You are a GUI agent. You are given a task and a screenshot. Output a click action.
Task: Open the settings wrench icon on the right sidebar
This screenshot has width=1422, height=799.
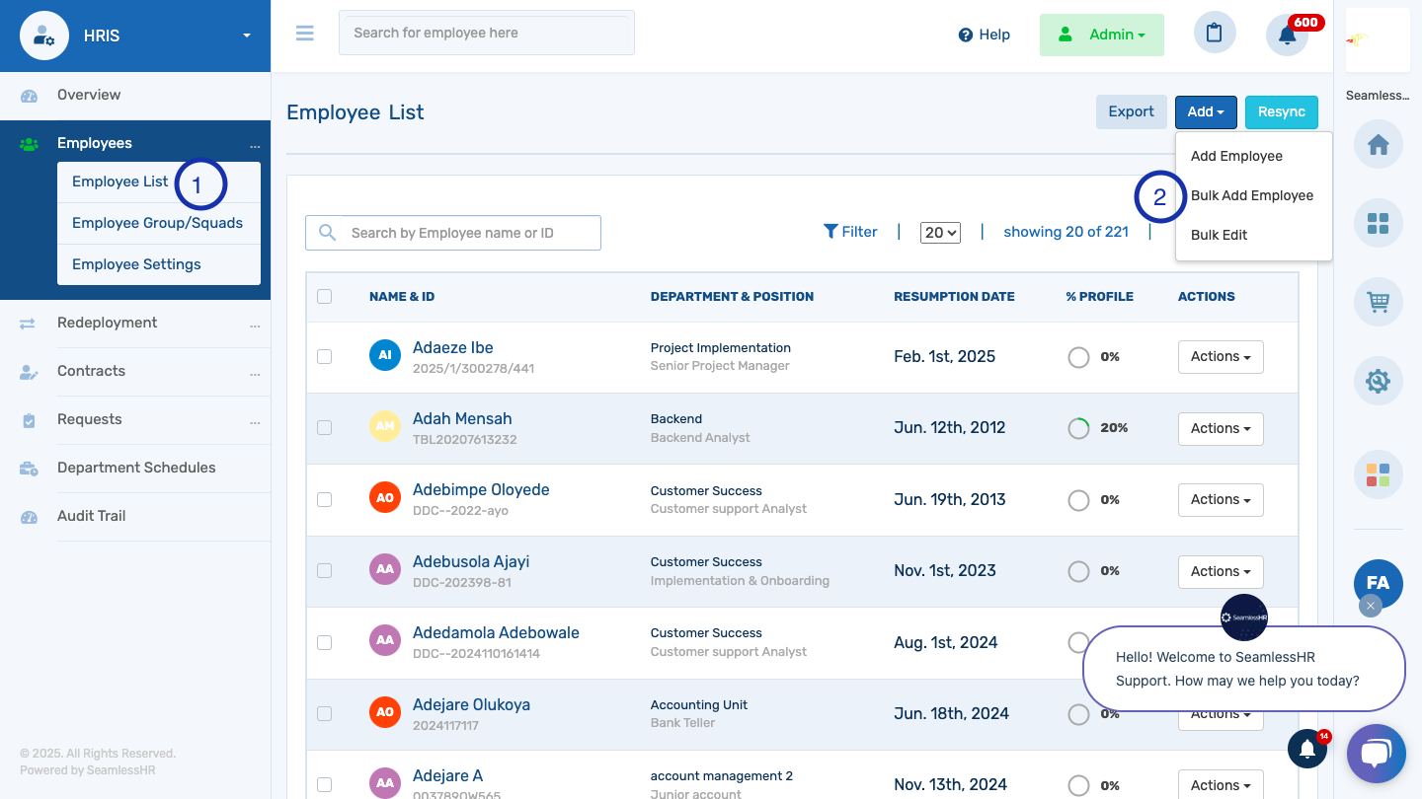tap(1377, 381)
